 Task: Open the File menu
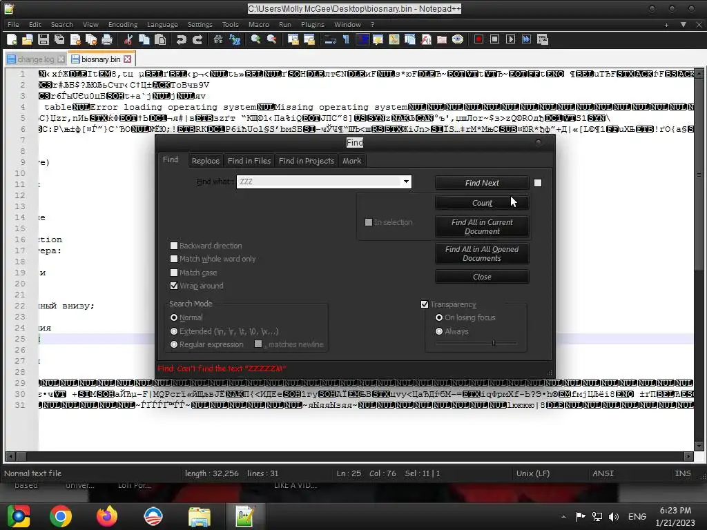pos(13,24)
